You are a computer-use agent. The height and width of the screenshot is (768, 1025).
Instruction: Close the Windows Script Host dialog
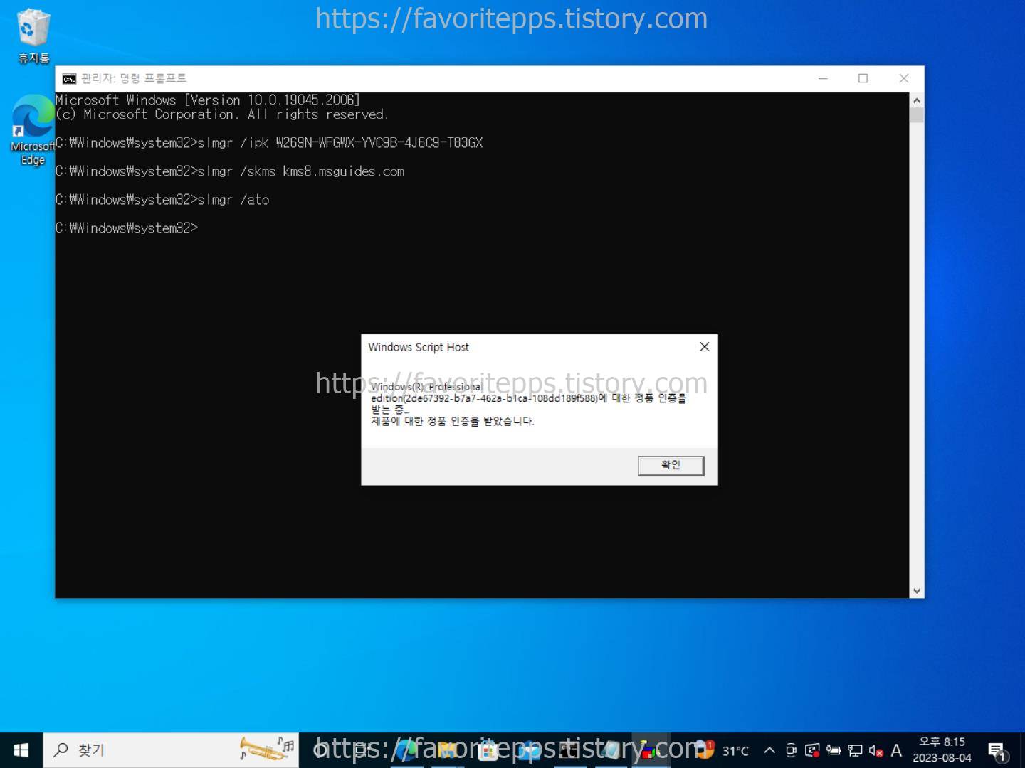click(x=704, y=346)
